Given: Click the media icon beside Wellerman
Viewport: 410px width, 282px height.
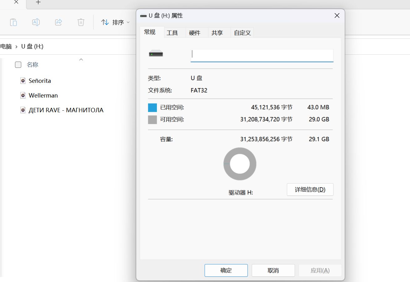Looking at the screenshot, I should point(23,95).
